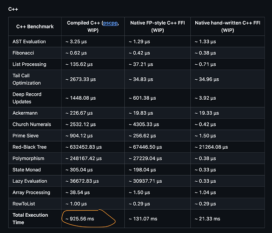Select the 'Ackermann' row label
Viewport: 272px width, 233px height.
click(x=25, y=113)
